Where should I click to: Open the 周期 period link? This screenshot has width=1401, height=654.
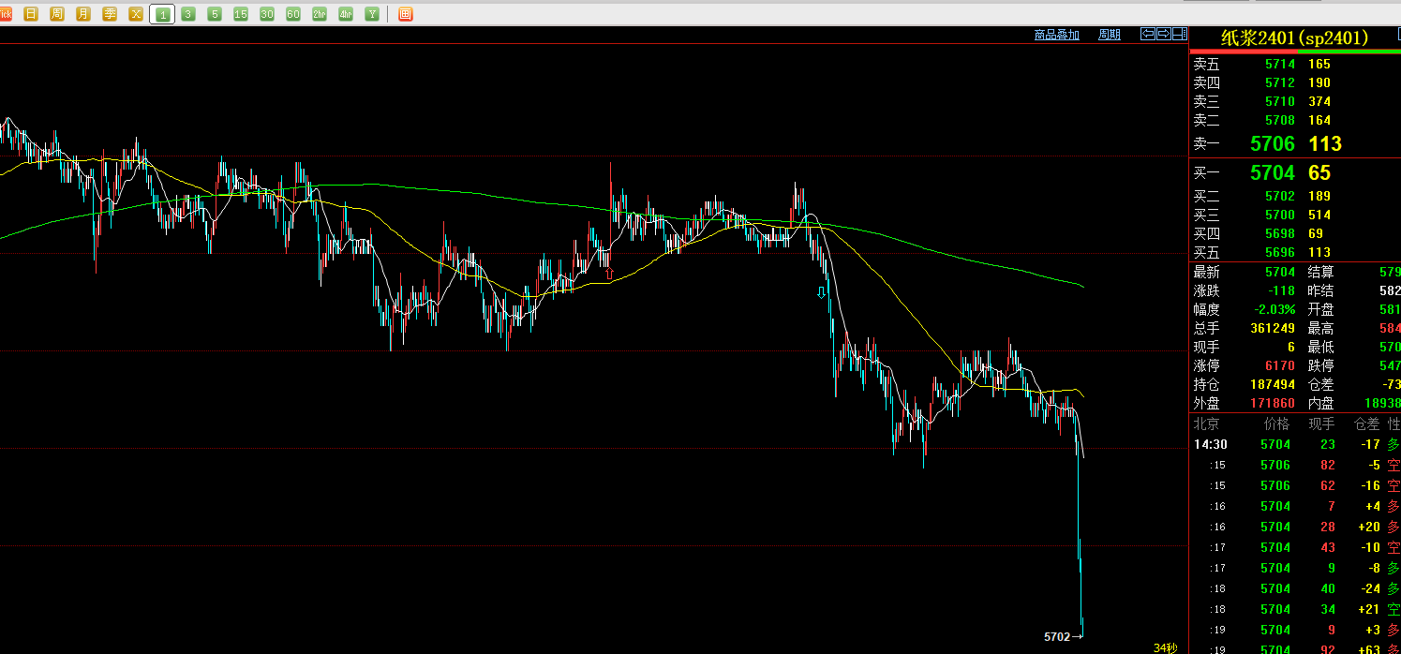tap(1109, 35)
